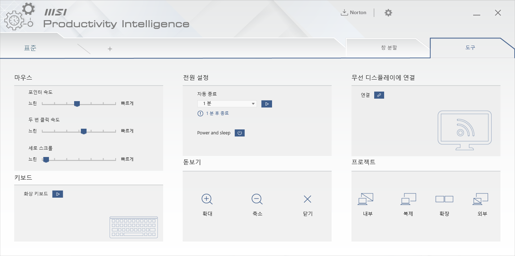Click the vertical scroll (세로 스크롤) slider handle
515x256 pixels.
[x=46, y=159]
